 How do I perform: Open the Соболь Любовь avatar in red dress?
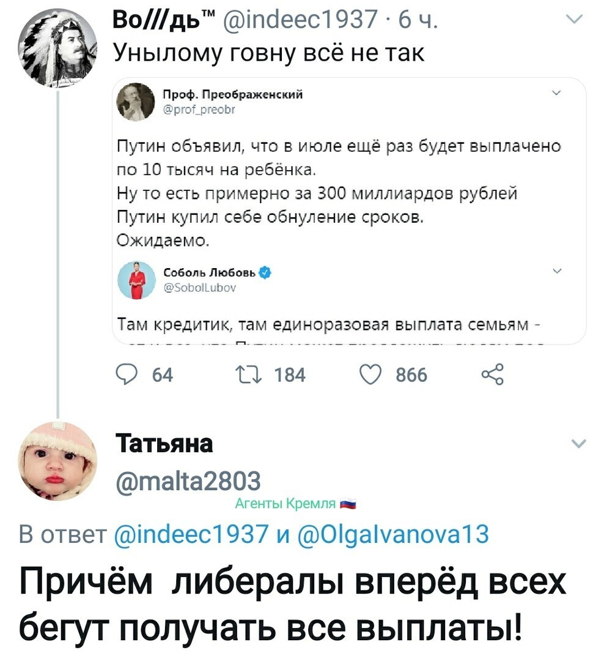click(136, 280)
